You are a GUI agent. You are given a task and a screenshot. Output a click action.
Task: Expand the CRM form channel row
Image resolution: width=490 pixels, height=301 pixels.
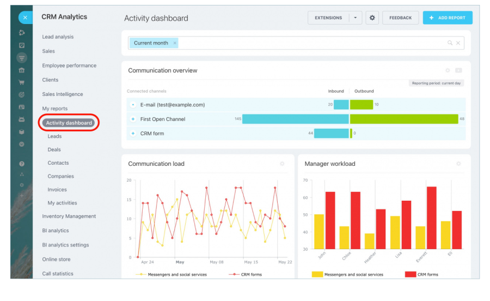(133, 134)
